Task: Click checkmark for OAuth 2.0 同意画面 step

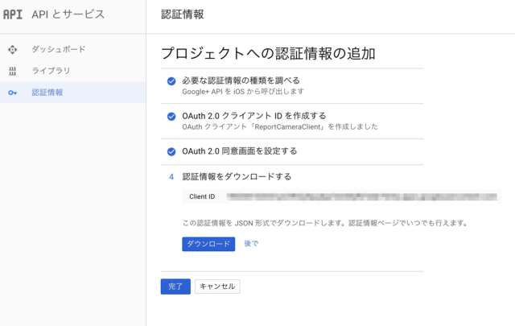Action: click(171, 151)
